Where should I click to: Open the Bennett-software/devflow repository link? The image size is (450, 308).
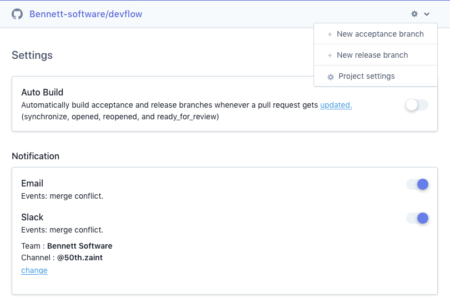pyautogui.click(x=85, y=14)
